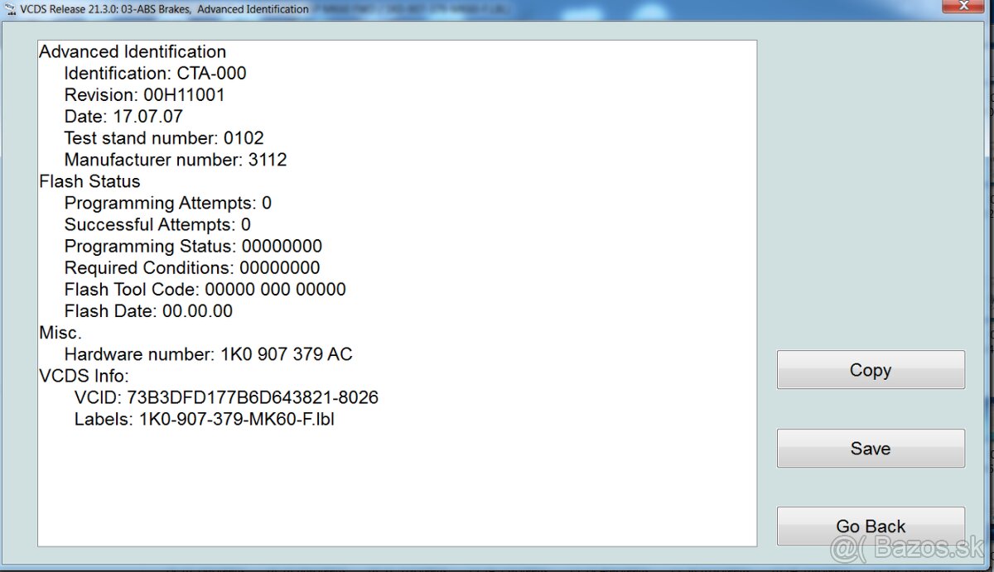Click the 'Labels: 1K0-907-379-MK60-F.lbl' line
This screenshot has width=994, height=572.
click(204, 418)
